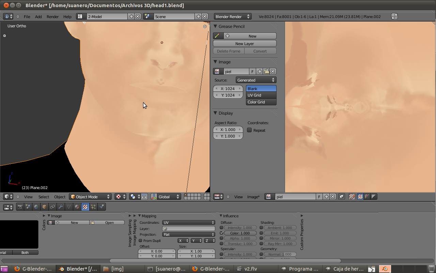Image resolution: width=436 pixels, height=273 pixels.
Task: Enable From Dupli checkbox
Action: (141, 241)
